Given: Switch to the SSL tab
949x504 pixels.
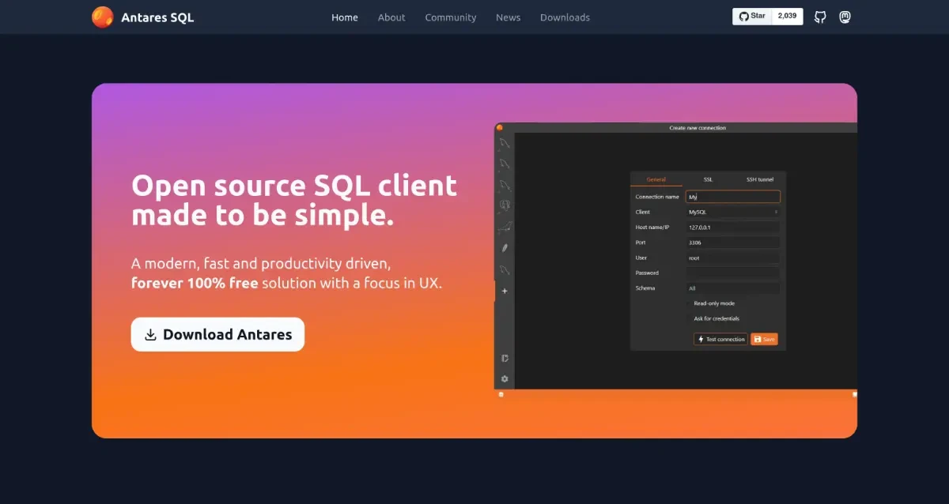Looking at the screenshot, I should [x=707, y=179].
